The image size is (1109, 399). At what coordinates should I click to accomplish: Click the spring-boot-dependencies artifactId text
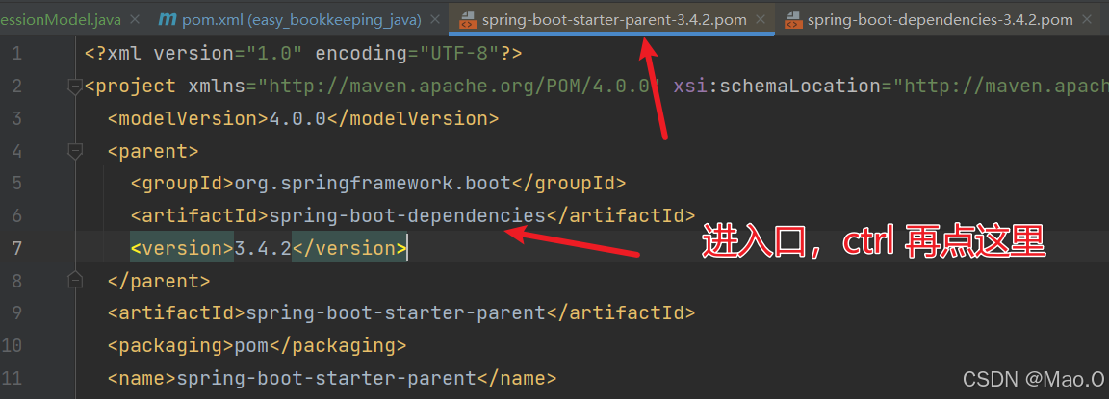click(407, 215)
